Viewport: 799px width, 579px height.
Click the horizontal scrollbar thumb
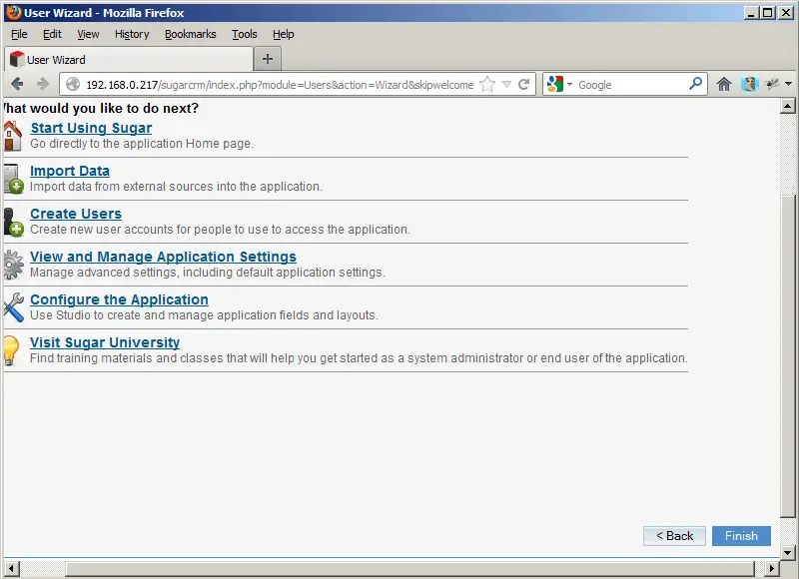(410, 568)
